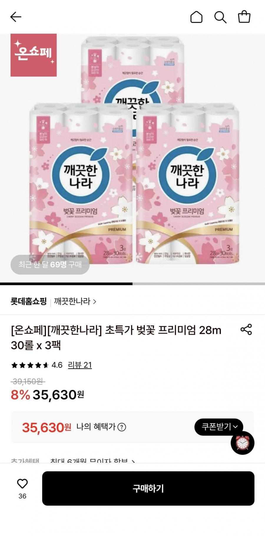
Task: Tap the 구매하기 purchase button
Action: [x=148, y=489]
